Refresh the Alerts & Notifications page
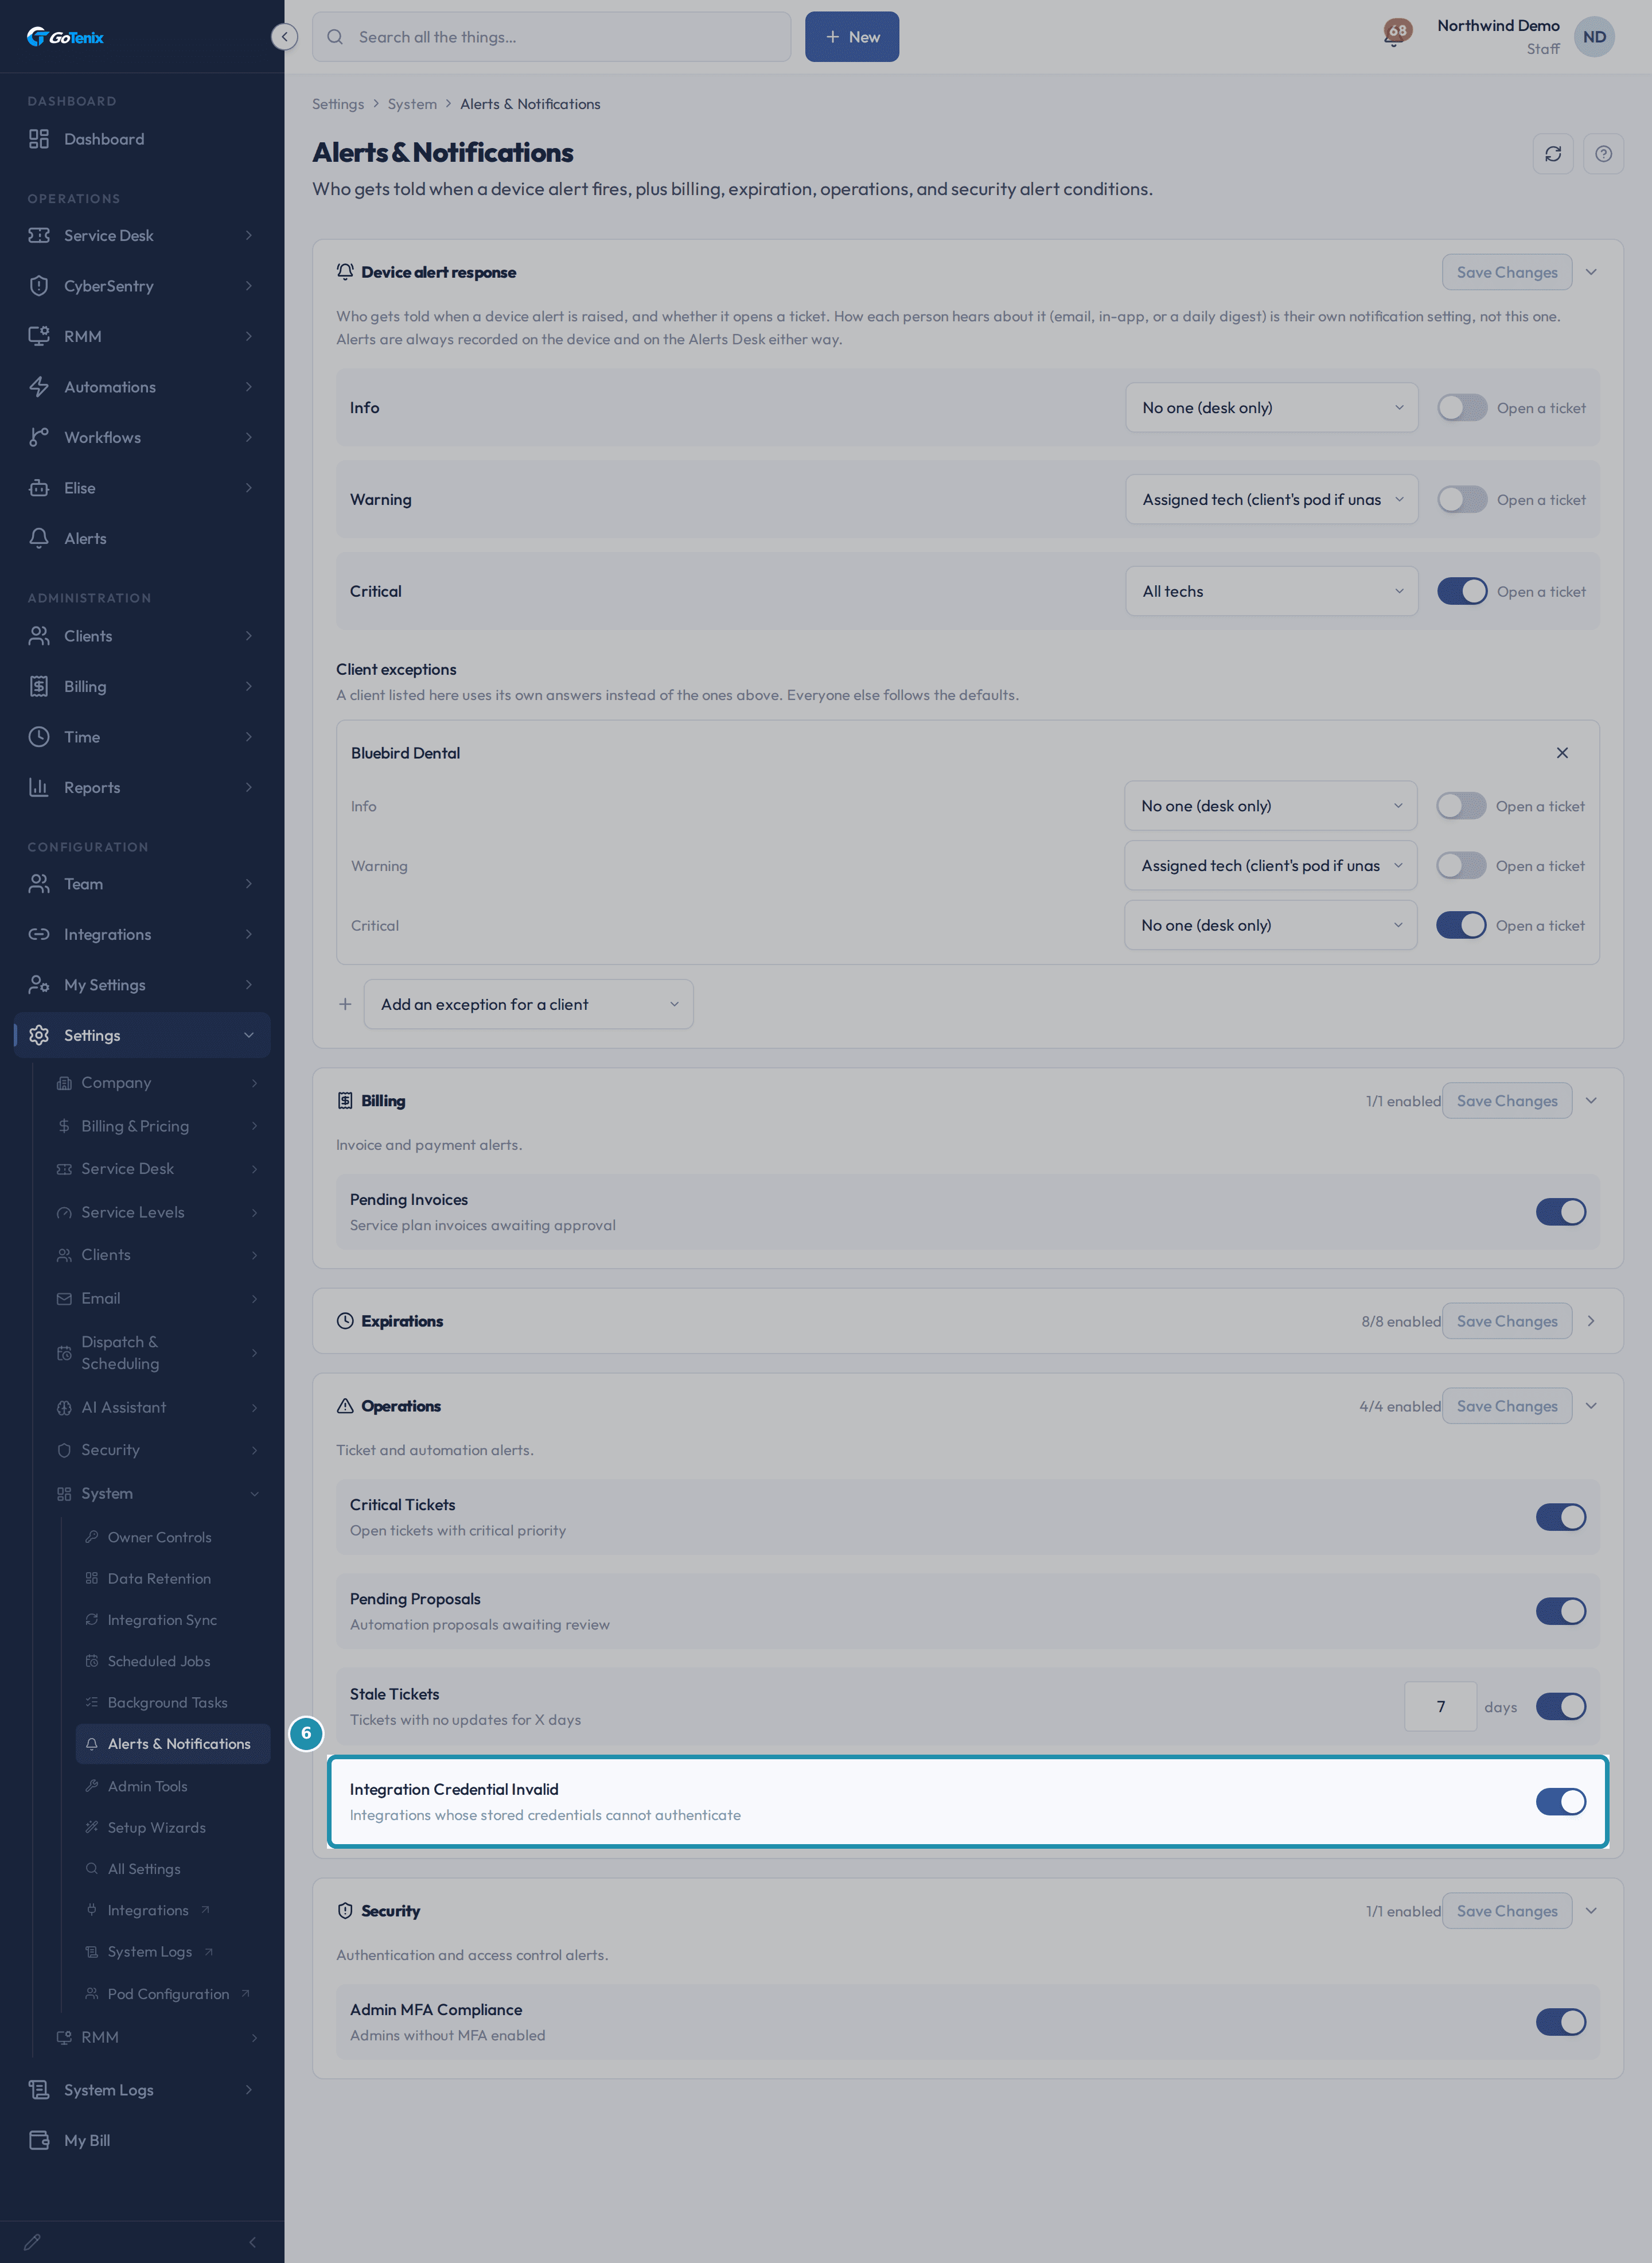The height and width of the screenshot is (2263, 1652). 1553,154
